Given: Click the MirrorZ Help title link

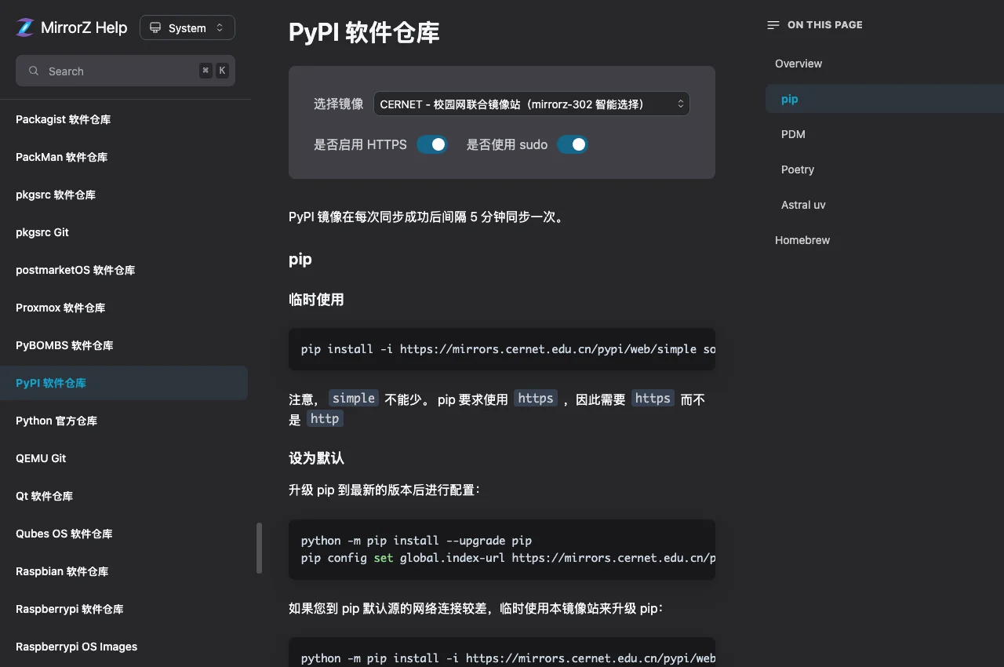Looking at the screenshot, I should [x=84, y=27].
